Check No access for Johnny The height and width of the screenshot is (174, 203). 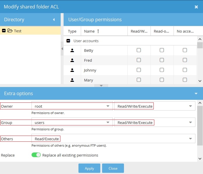(185, 70)
